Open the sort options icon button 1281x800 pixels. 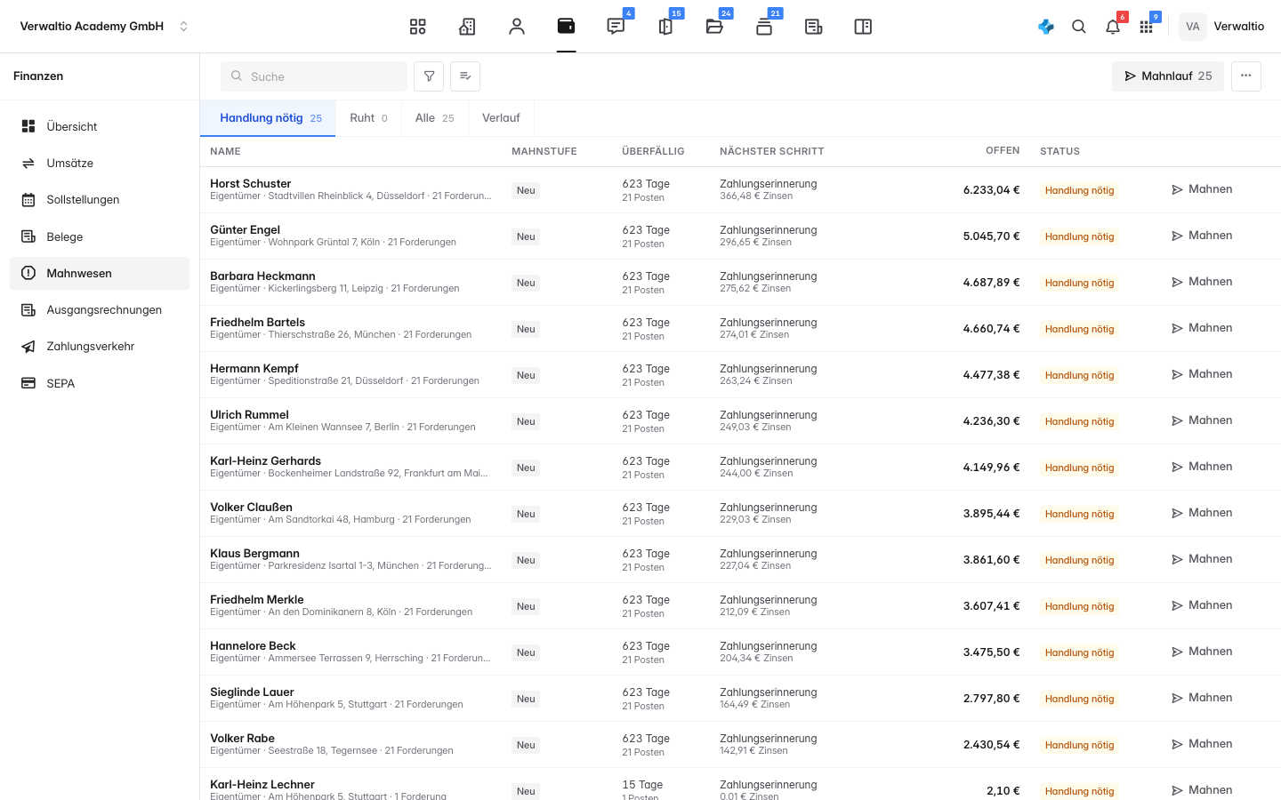click(465, 76)
